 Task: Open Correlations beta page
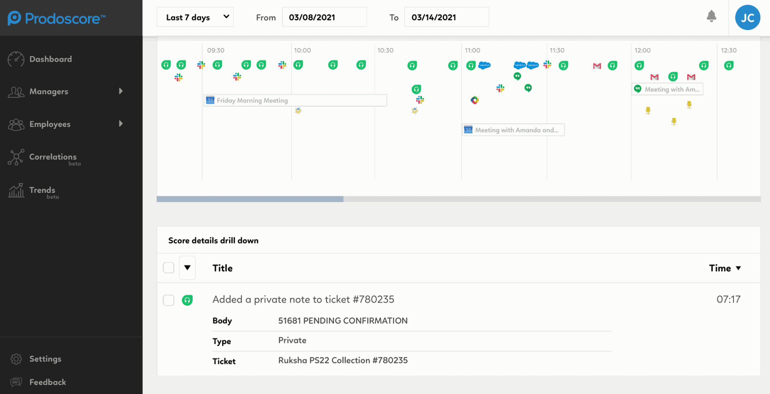pos(53,157)
